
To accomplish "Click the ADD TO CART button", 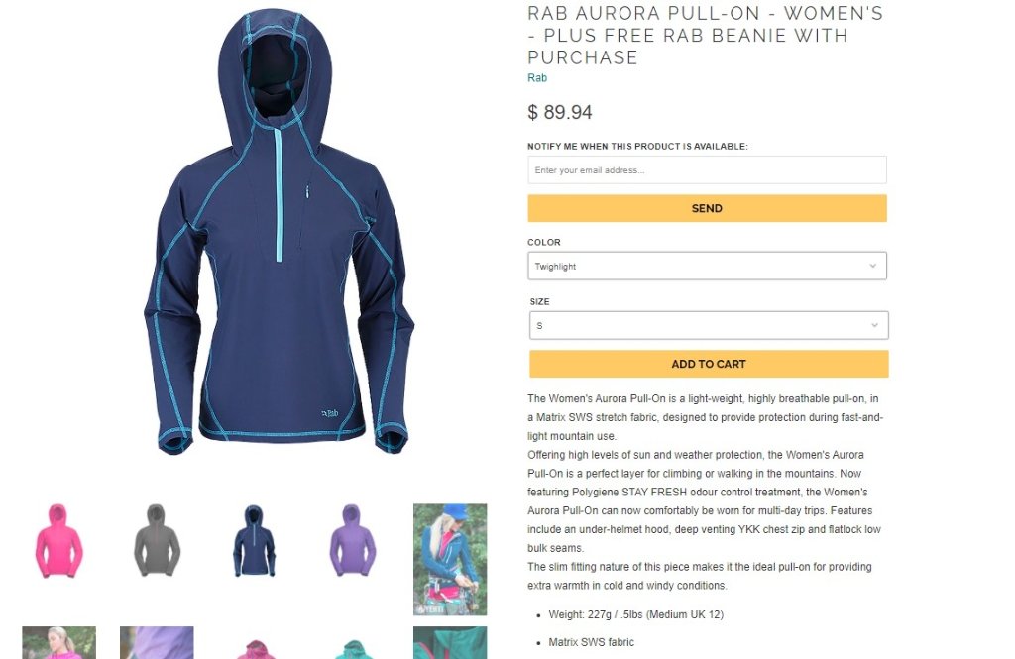I will coord(709,364).
